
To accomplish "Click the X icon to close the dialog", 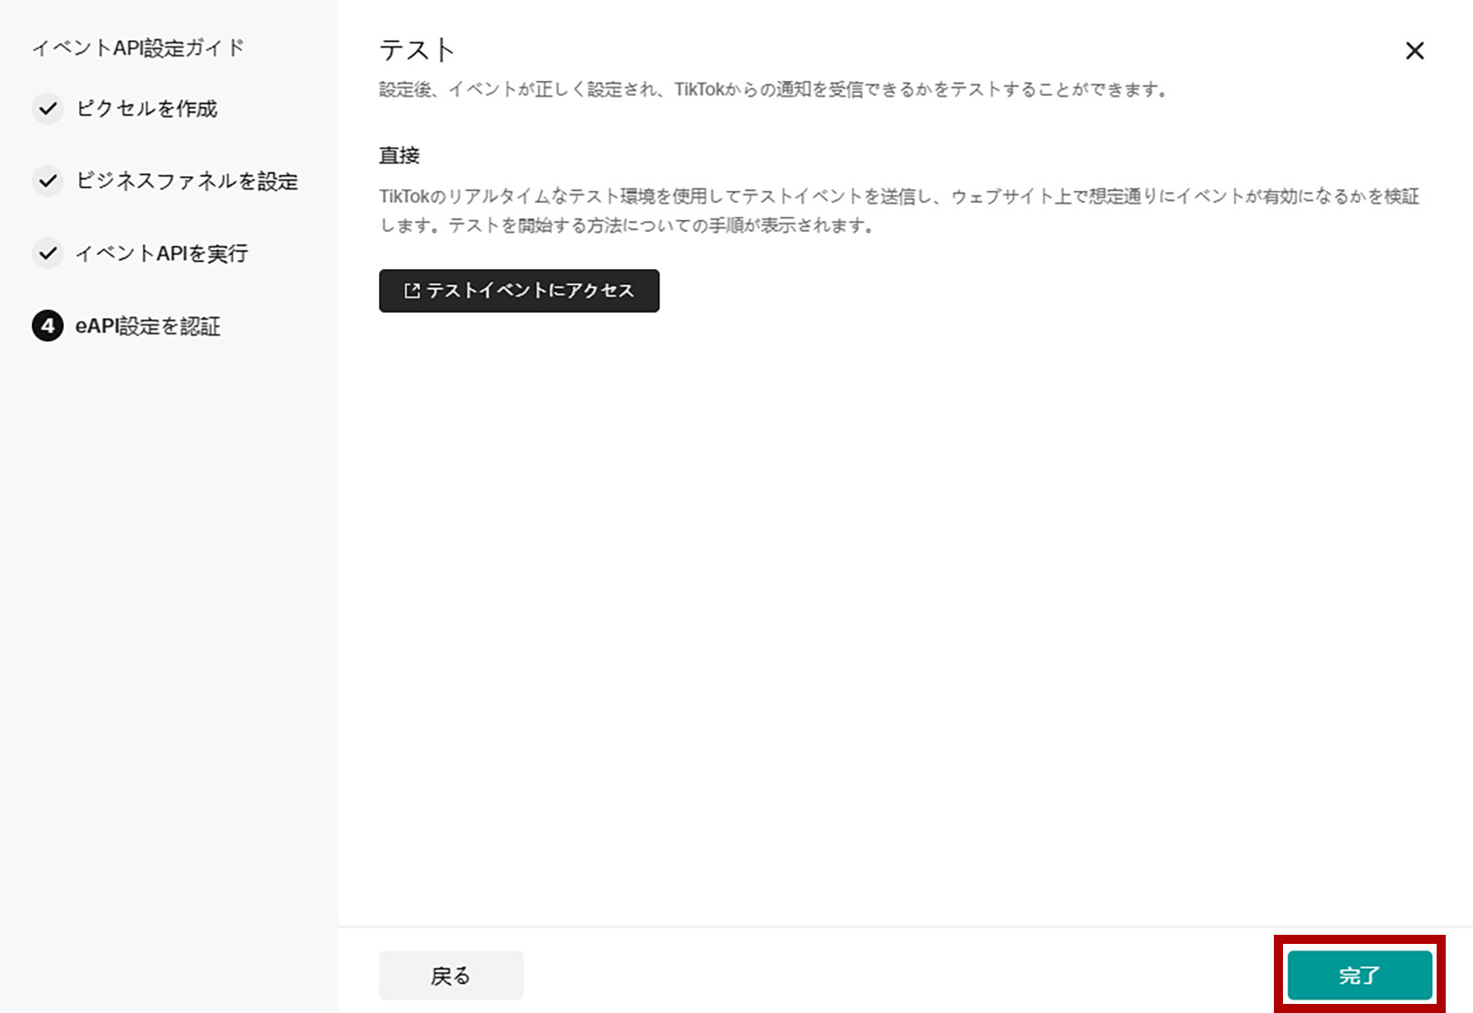I will tap(1415, 51).
